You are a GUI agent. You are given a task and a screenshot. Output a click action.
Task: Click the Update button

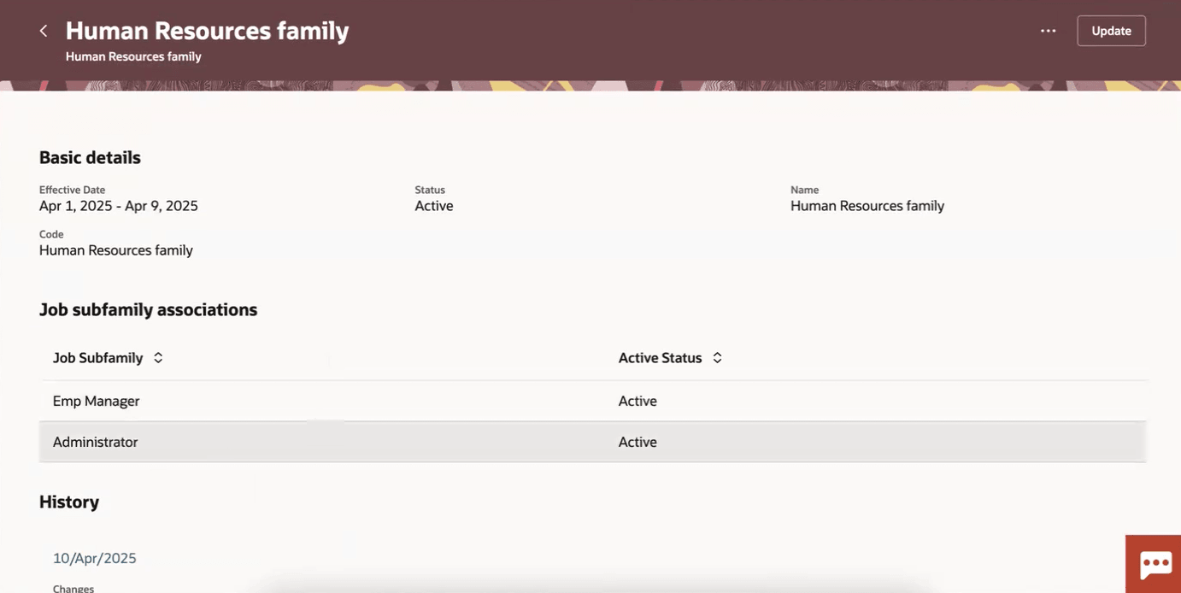(1111, 31)
